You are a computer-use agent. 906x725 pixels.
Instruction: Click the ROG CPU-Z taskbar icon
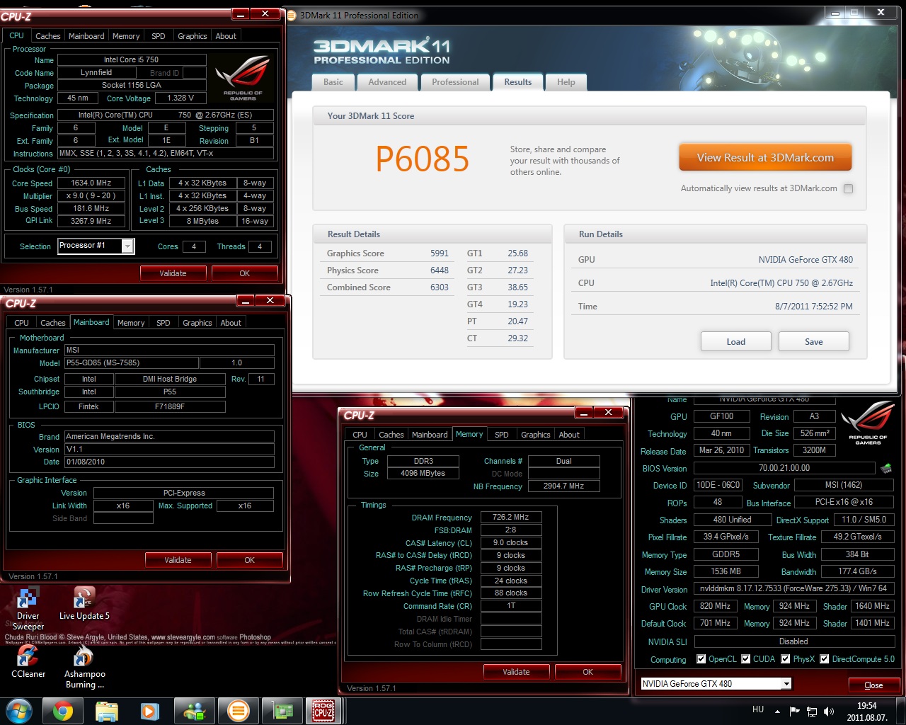[x=323, y=711]
